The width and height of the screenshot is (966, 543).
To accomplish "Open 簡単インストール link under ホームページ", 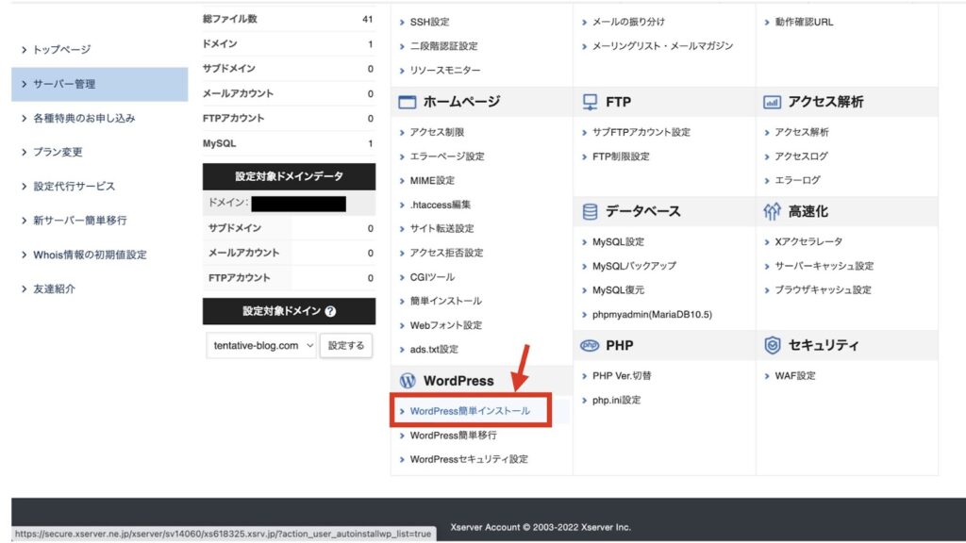I will [x=445, y=301].
